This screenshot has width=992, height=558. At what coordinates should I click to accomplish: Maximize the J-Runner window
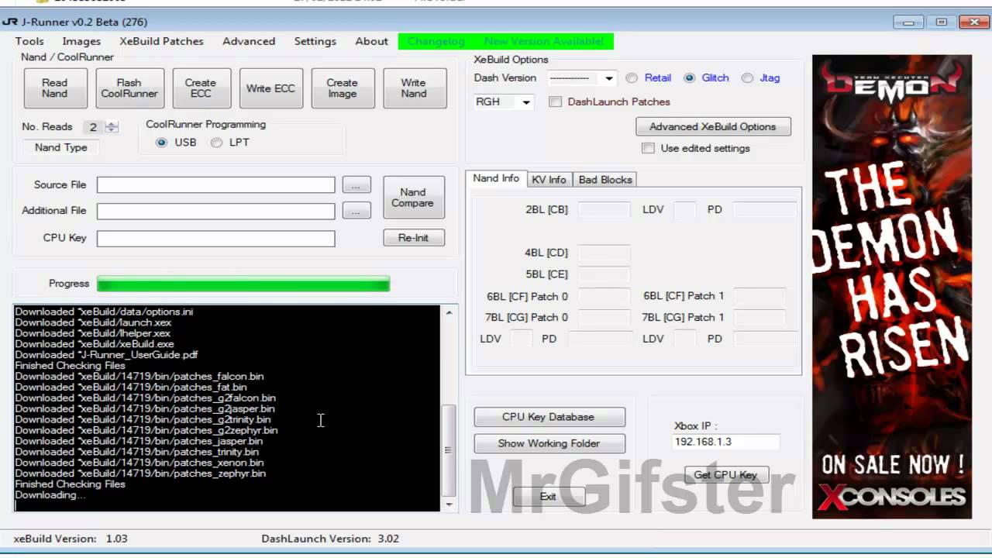coord(942,22)
